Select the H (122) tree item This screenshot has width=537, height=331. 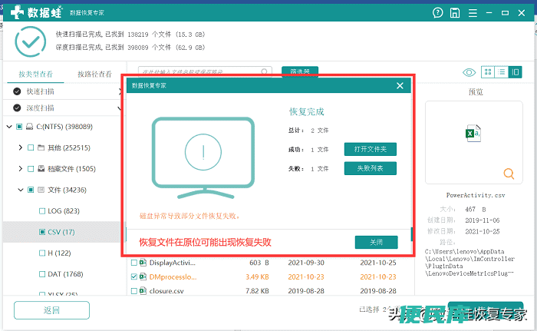pyautogui.click(x=59, y=253)
